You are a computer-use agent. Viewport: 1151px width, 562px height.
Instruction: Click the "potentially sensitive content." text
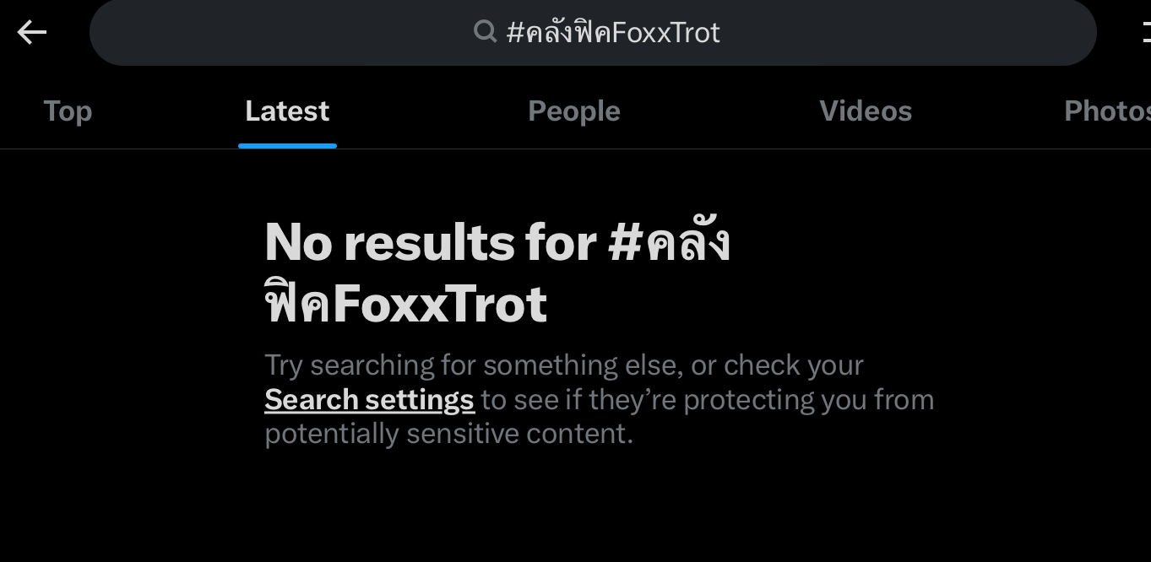448,434
